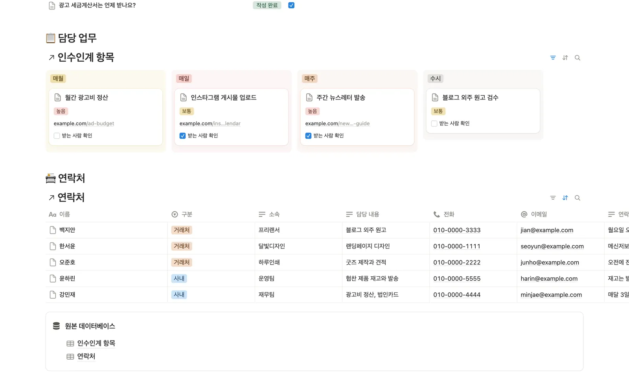
Task: Open the 담당 내용 column header menu
Action: tap(386, 214)
